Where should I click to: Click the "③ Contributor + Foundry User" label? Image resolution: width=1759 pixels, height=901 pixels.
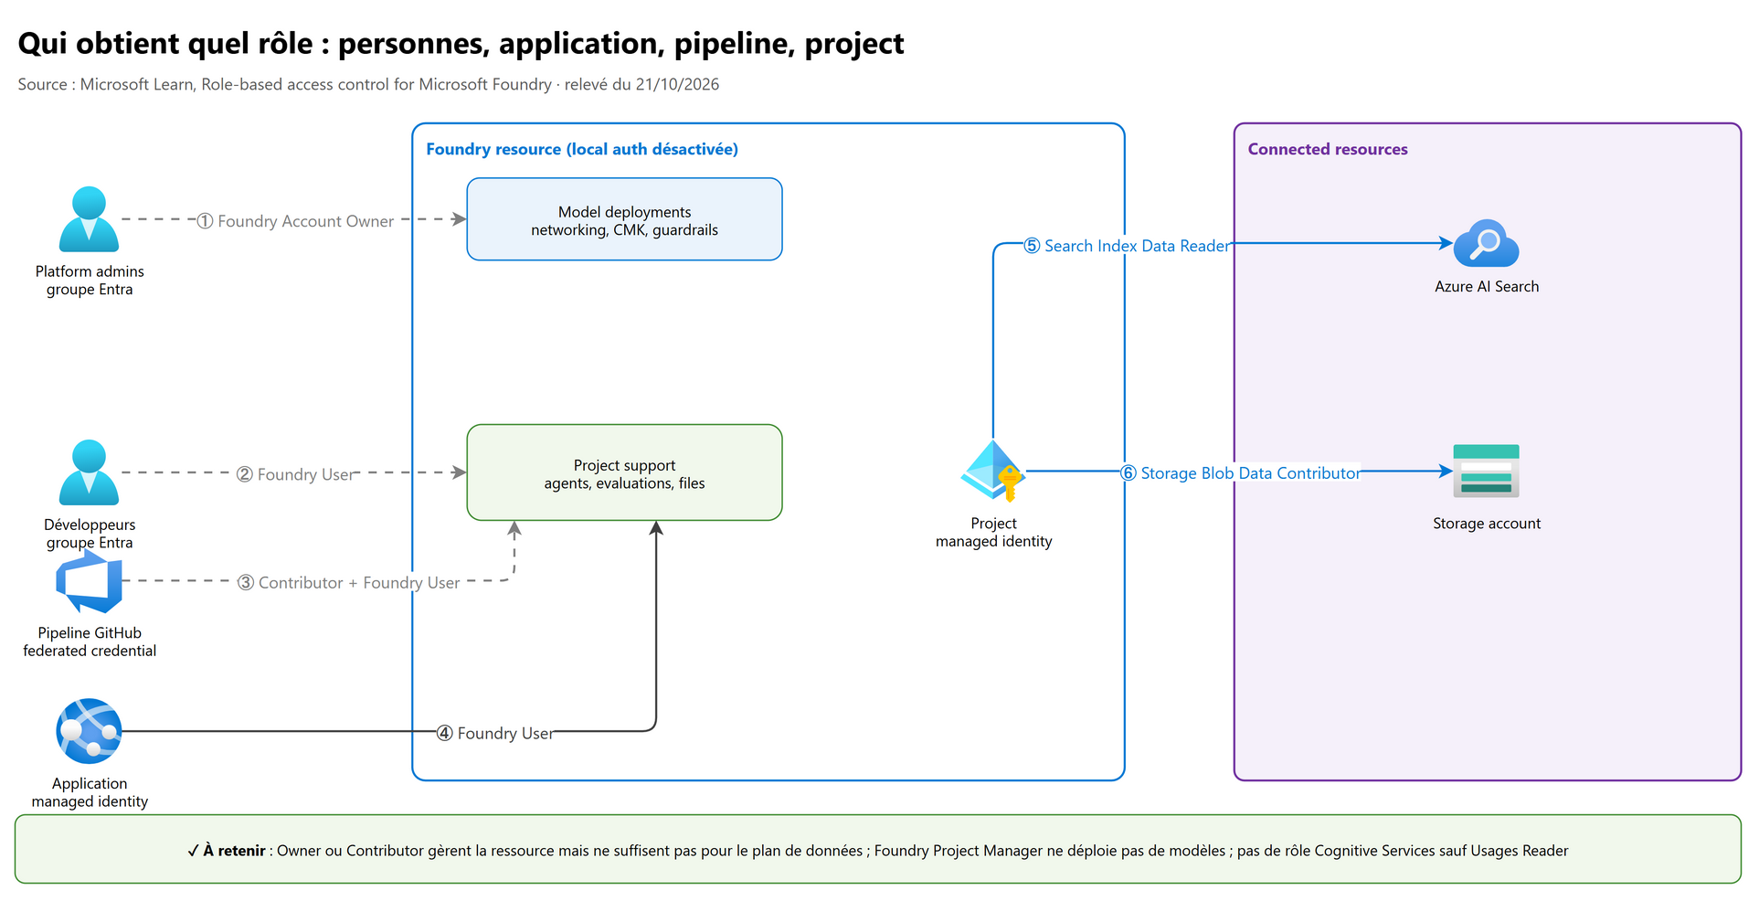point(349,582)
